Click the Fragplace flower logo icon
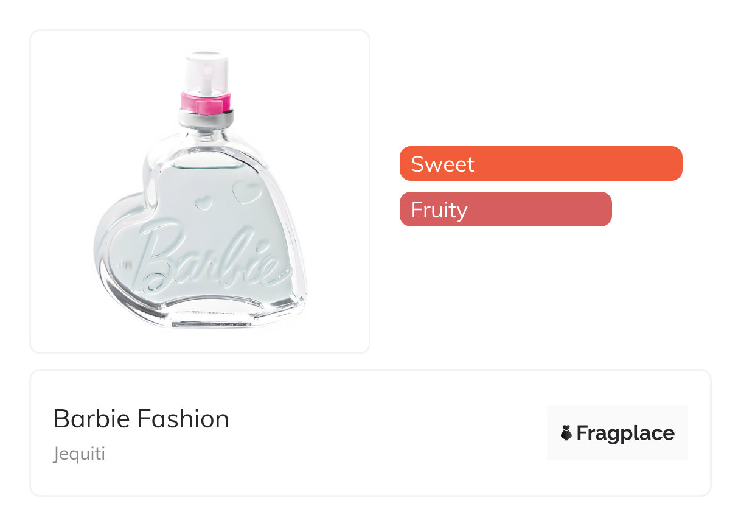741x526 pixels. [x=566, y=433]
